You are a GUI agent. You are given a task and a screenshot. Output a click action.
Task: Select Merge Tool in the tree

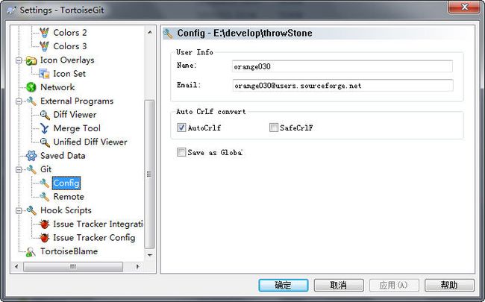(x=77, y=128)
